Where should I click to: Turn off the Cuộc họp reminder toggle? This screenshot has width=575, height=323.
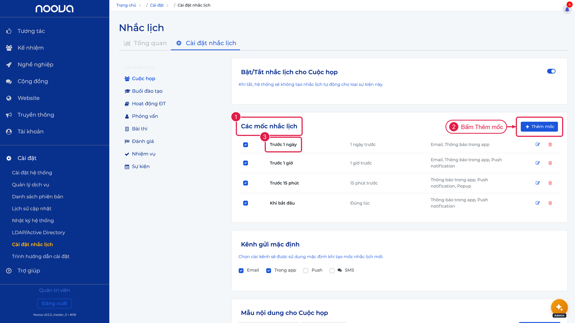(551, 71)
